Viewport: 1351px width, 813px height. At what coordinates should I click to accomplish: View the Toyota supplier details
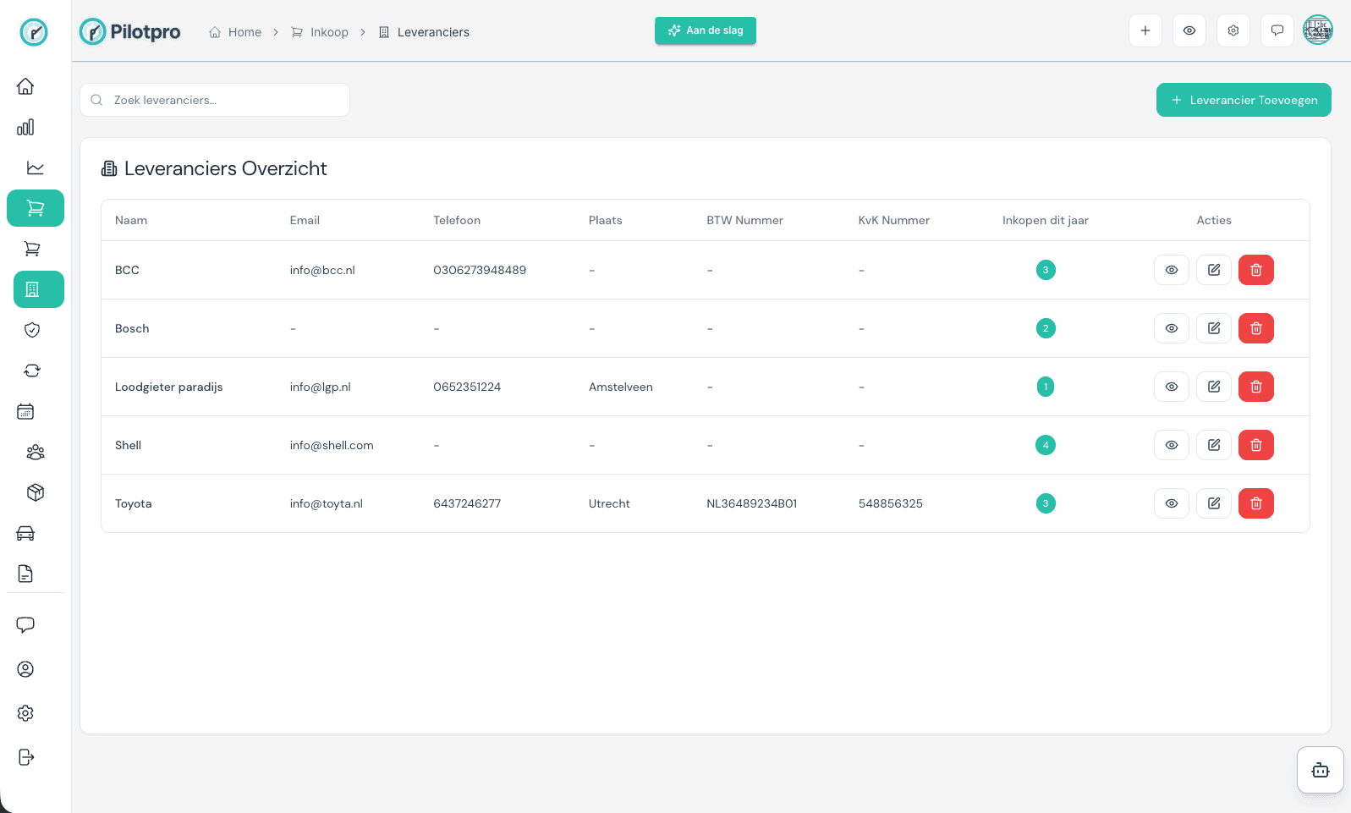click(x=1171, y=503)
